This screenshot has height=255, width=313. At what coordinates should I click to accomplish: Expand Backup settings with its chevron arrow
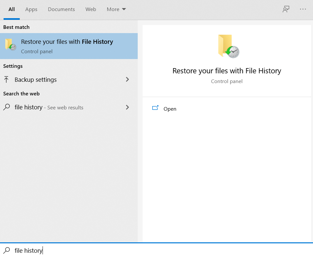tap(127, 79)
